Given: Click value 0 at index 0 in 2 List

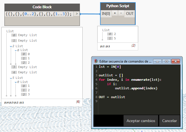Looking at the screenshot, I should (29, 54).
